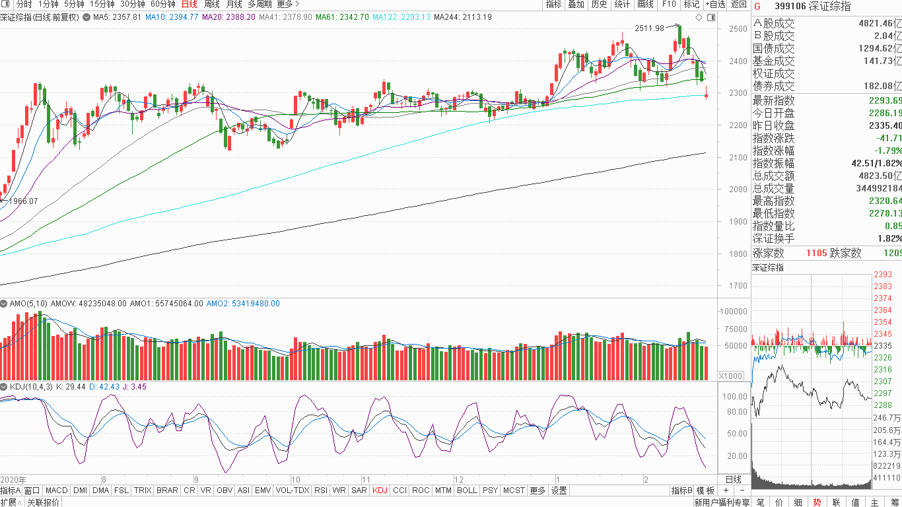Expand the KDJ(10,4,3) indicator dropdown arrow

5,386
